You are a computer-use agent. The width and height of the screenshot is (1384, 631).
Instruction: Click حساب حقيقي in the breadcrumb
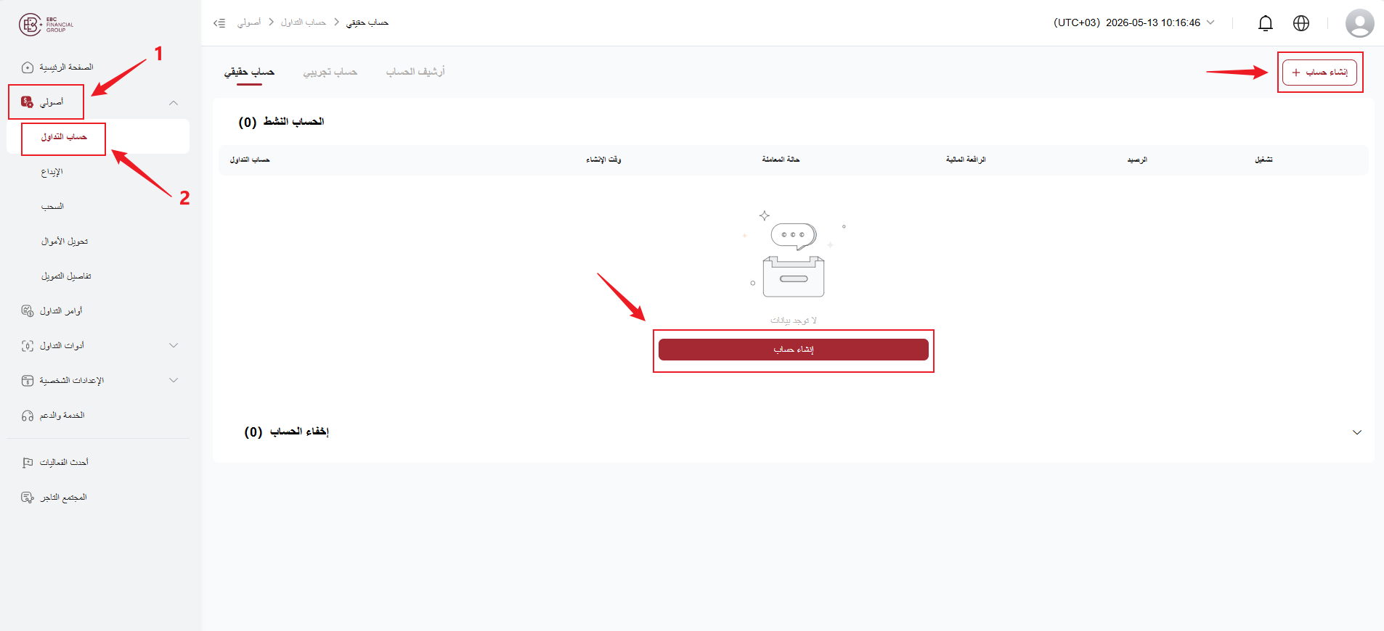point(367,22)
